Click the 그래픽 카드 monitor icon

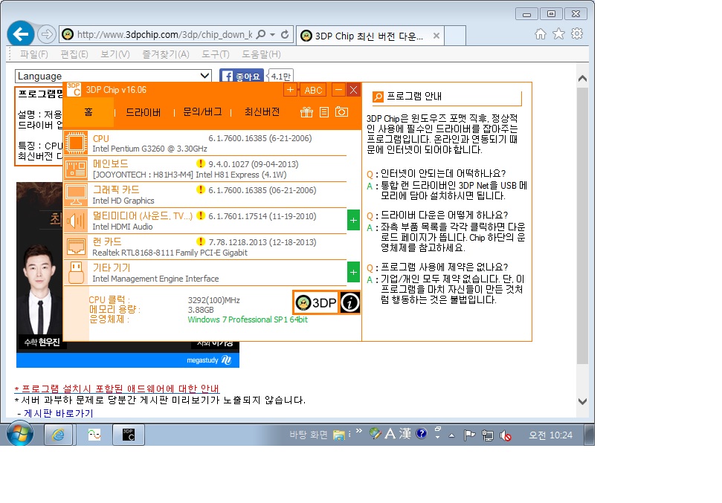76,195
